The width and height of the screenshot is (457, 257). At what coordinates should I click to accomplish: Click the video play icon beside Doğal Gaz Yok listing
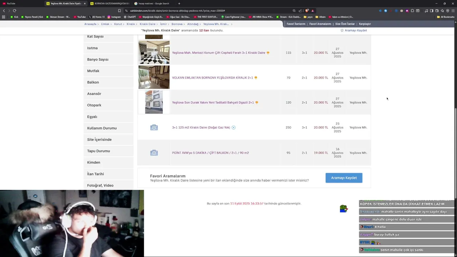[233, 127]
